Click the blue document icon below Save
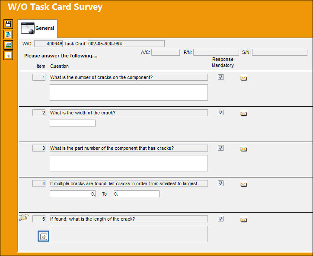313x256 pixels. click(8, 35)
